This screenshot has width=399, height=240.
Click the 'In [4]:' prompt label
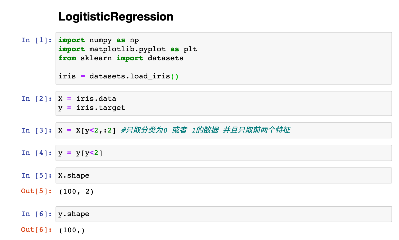(x=37, y=153)
